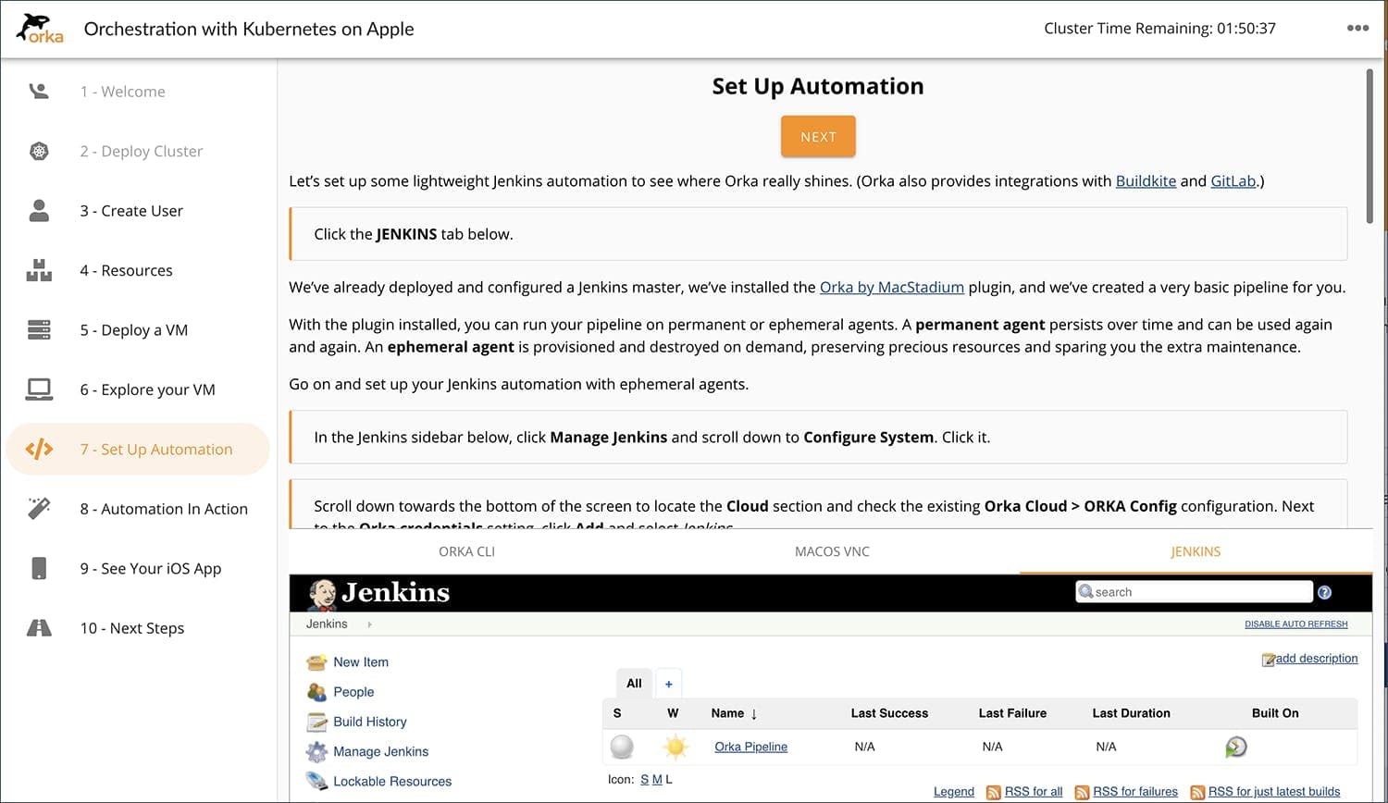Click the Deploy a VM server icon

(39, 329)
